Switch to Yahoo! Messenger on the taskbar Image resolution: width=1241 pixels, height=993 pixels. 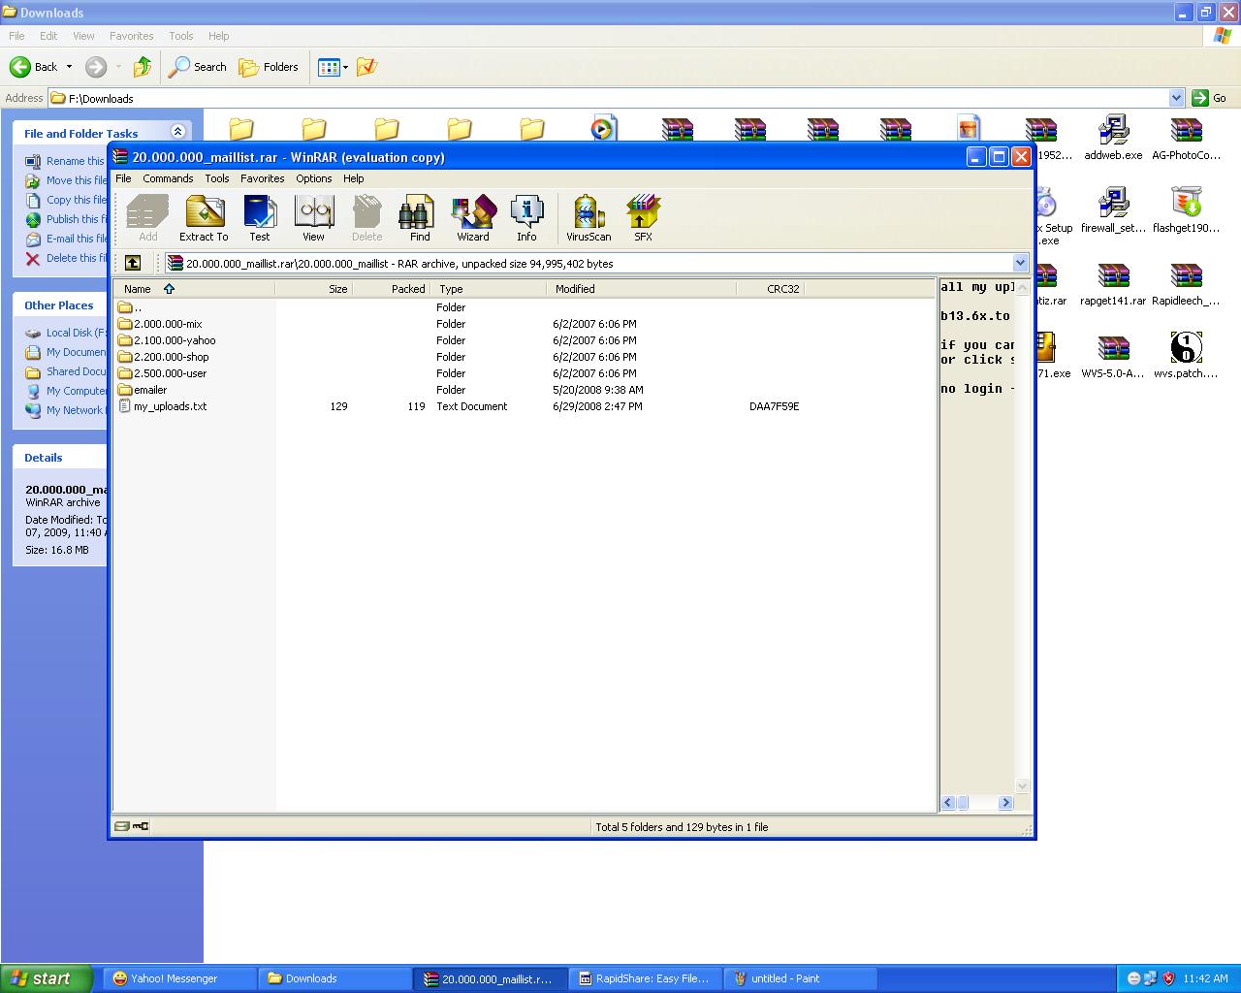tap(178, 978)
